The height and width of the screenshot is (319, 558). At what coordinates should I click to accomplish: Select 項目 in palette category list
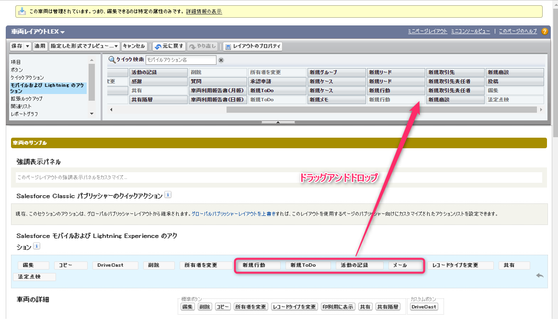(x=16, y=62)
